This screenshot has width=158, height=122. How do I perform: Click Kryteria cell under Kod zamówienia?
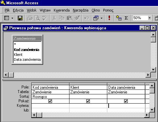[x=50, y=106]
